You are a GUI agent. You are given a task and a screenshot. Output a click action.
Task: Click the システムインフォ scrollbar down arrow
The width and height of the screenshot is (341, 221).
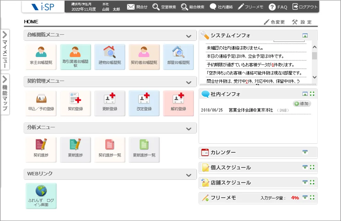[315, 77]
